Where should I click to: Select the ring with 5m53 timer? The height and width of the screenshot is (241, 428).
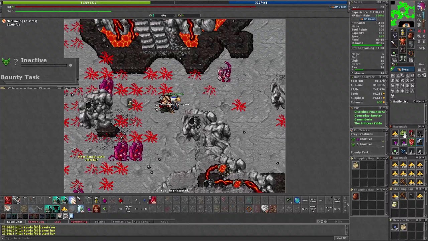point(395,151)
